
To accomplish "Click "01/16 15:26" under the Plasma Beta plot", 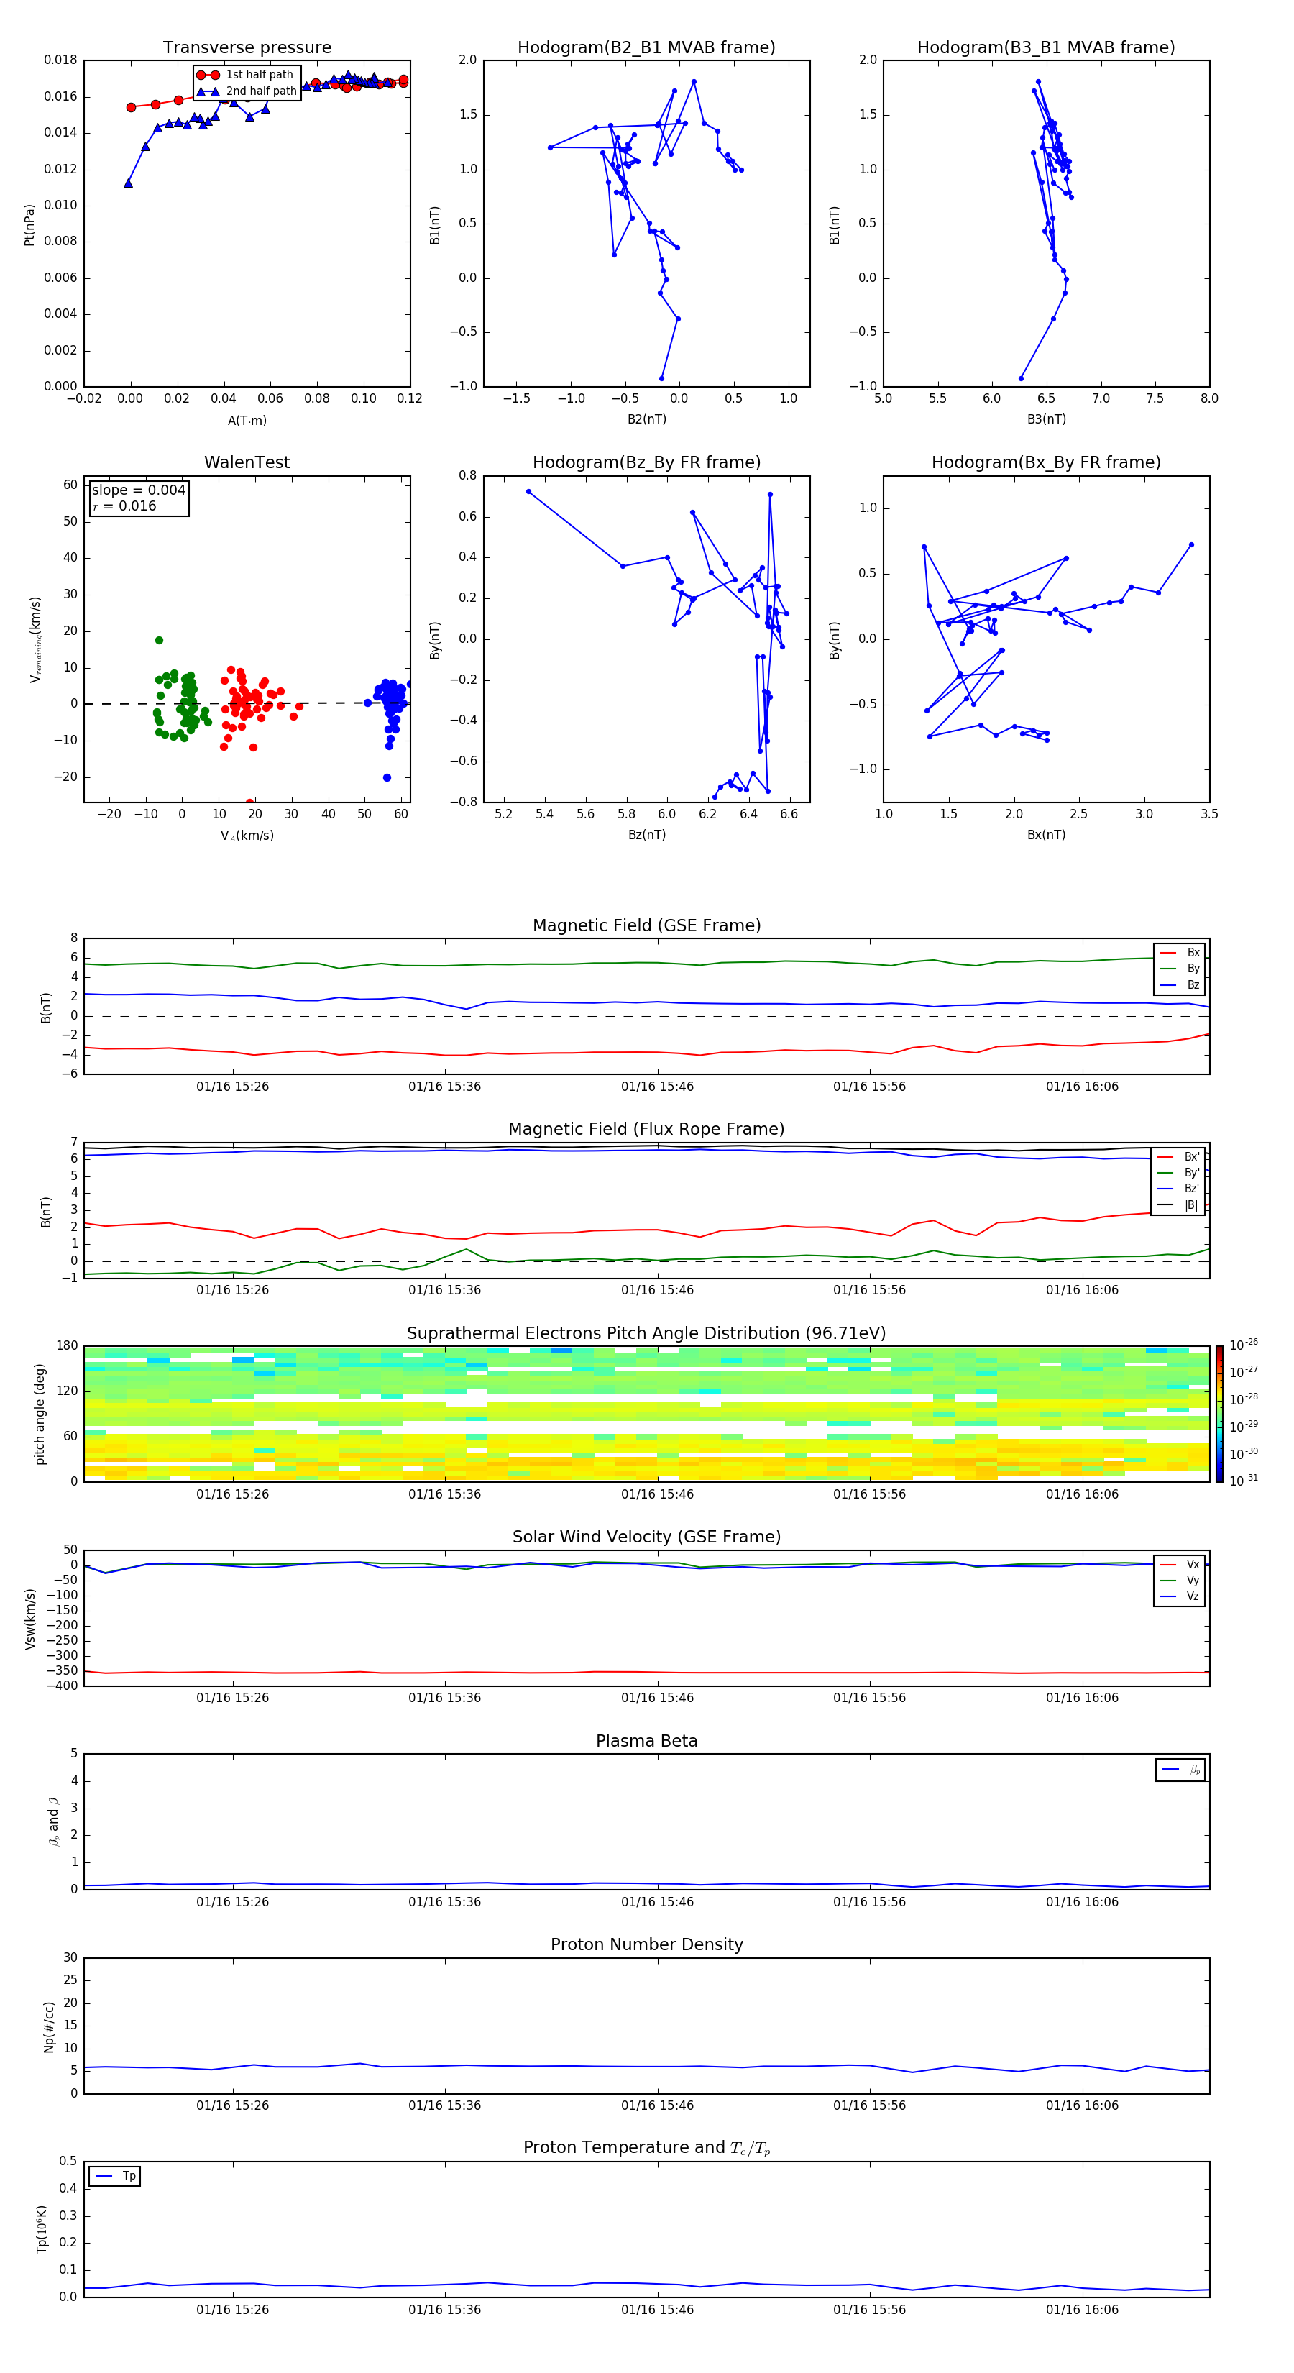I will point(232,1901).
